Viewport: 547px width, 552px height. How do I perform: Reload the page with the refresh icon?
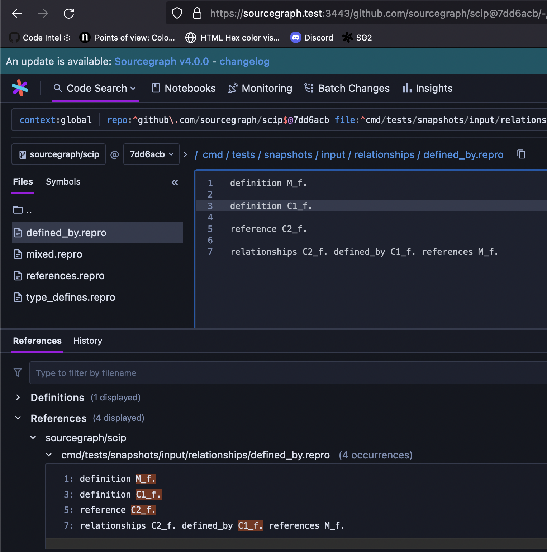point(69,14)
